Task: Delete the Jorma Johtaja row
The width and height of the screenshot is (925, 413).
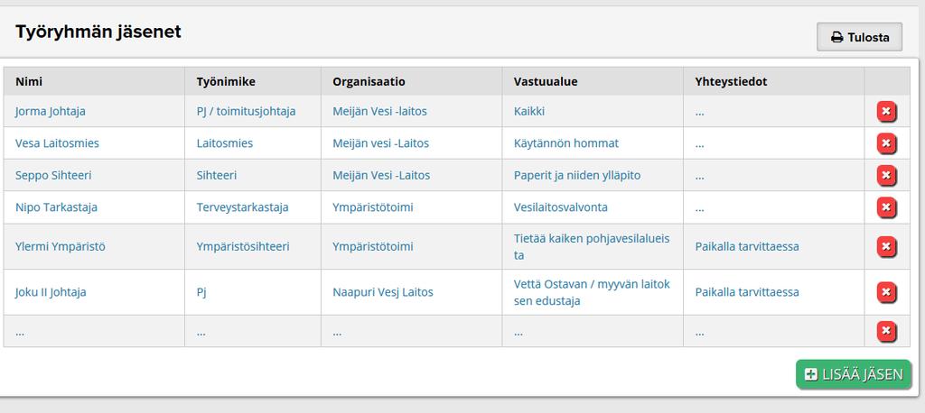Action: (x=886, y=111)
